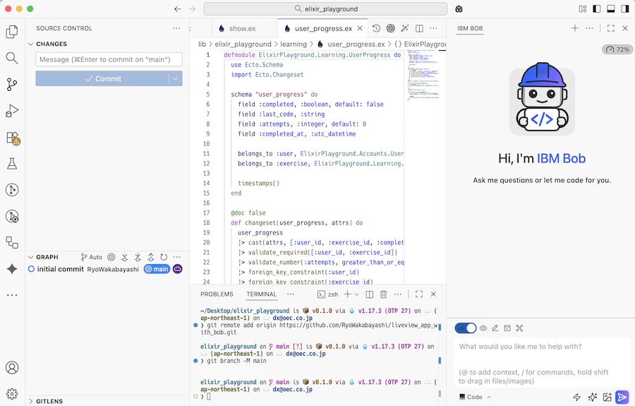This screenshot has width=635, height=406.
Task: Click the 72% context usage indicator
Action: pos(617,49)
